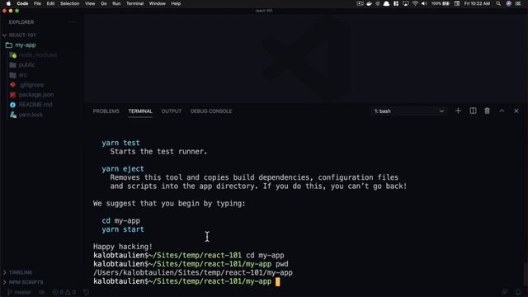
Task: Open the '1: bash' terminal selector dropdown
Action: pos(409,111)
